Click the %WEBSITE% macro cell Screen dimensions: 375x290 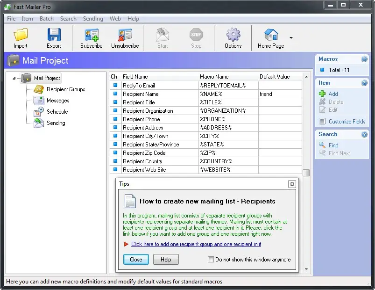228,169
